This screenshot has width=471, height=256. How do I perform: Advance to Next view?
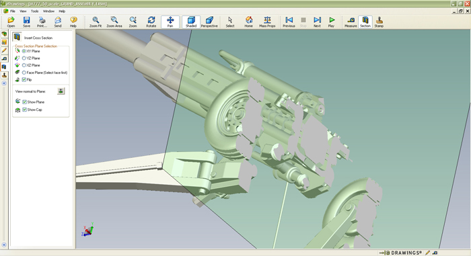click(x=317, y=22)
